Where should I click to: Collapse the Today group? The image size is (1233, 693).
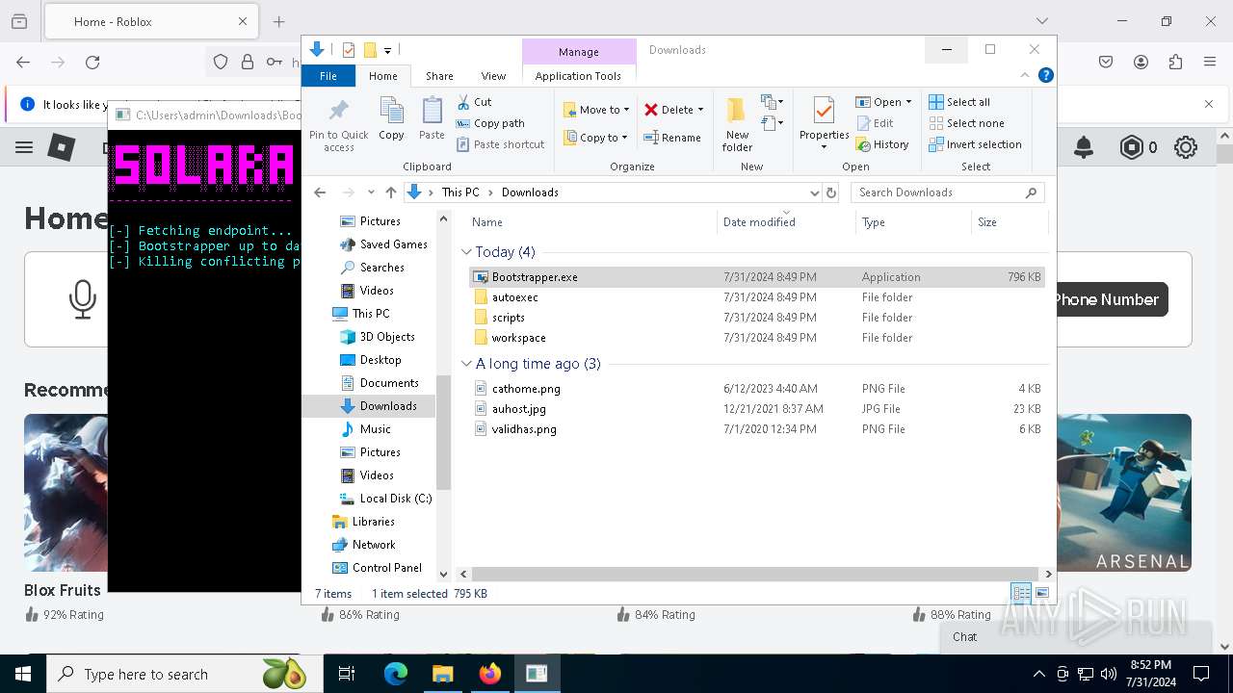coord(466,252)
